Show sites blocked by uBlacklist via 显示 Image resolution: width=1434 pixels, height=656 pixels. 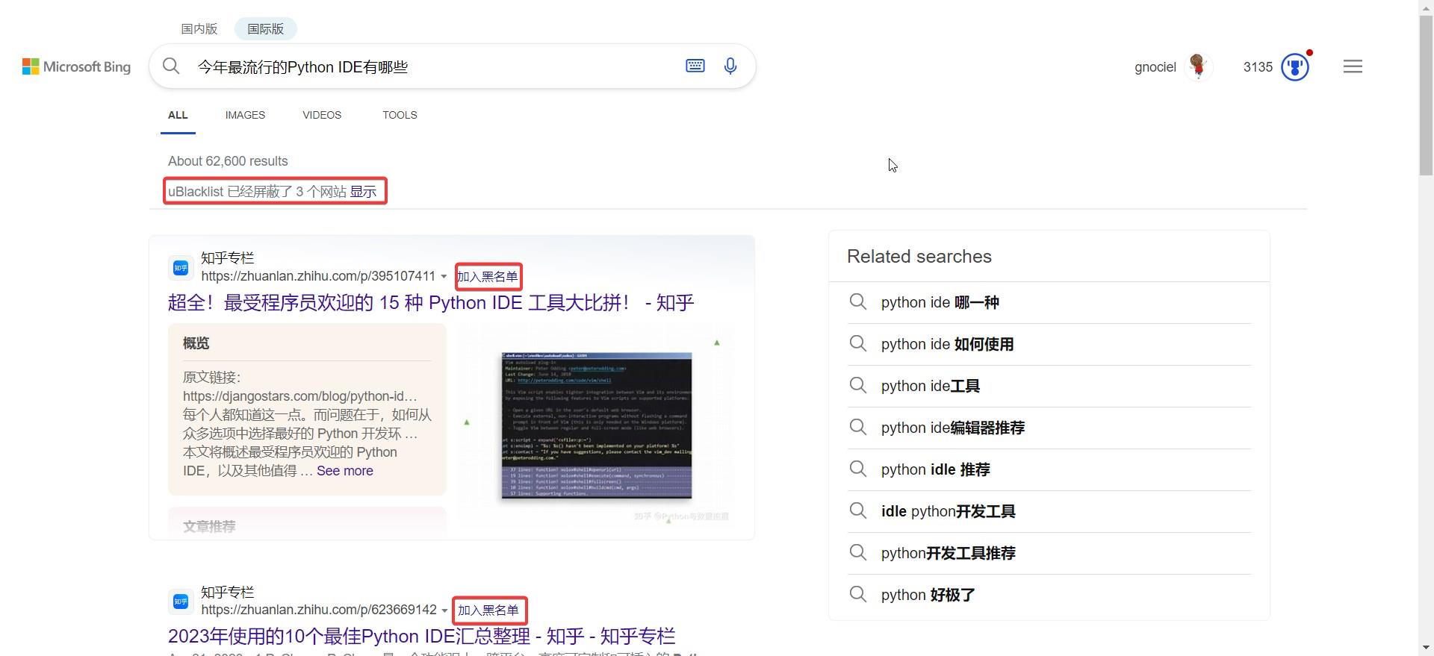point(363,191)
